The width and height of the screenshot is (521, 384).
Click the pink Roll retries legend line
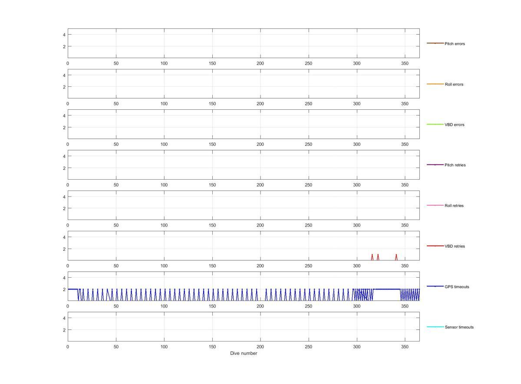(435, 205)
